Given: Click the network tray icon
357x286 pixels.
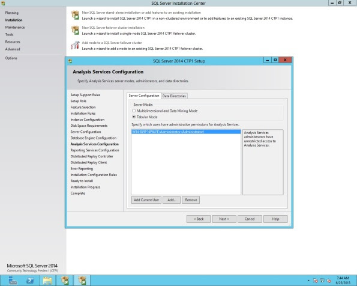Looking at the screenshot, I should 322,281.
